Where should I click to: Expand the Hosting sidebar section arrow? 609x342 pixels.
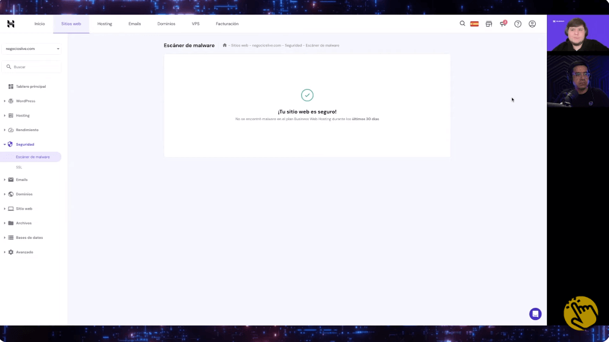[5, 115]
